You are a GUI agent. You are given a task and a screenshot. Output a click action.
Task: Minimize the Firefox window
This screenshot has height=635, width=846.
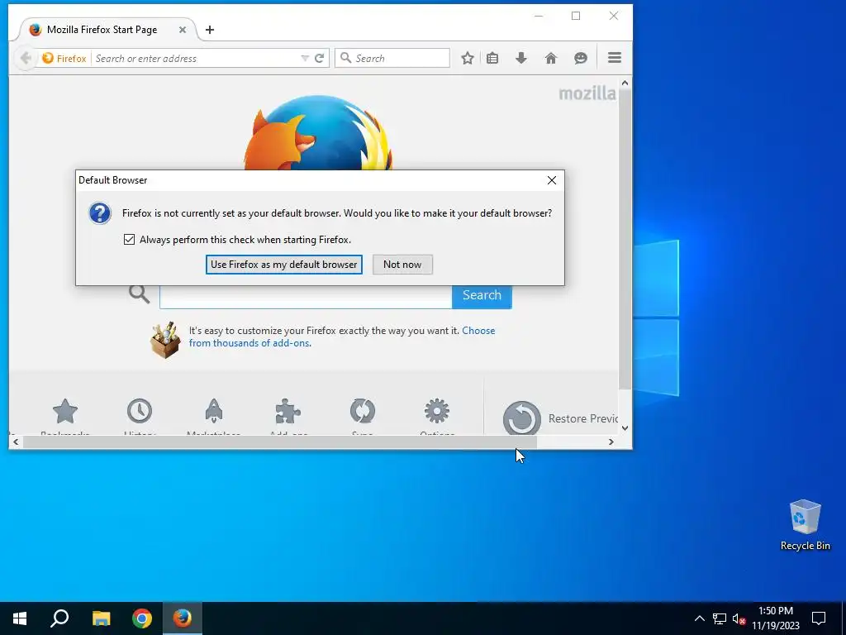tap(539, 16)
